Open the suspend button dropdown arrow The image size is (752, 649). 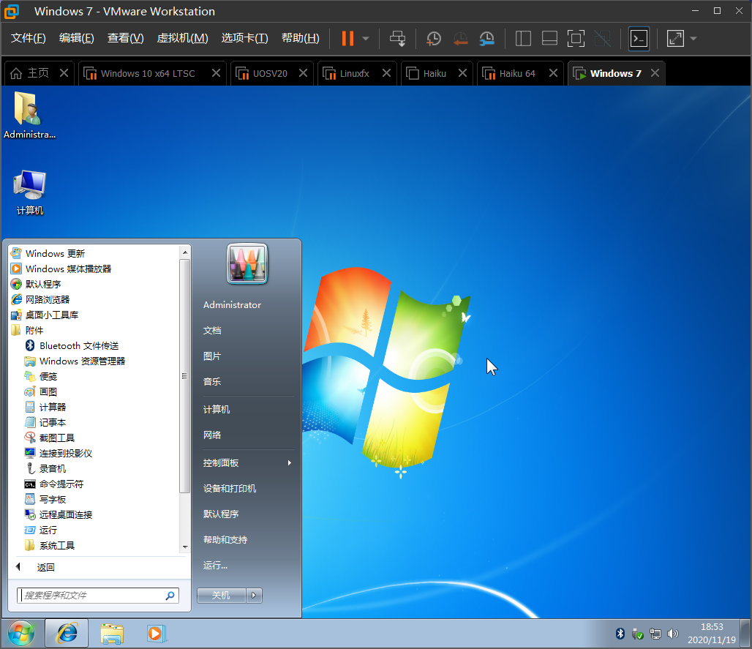click(x=364, y=38)
